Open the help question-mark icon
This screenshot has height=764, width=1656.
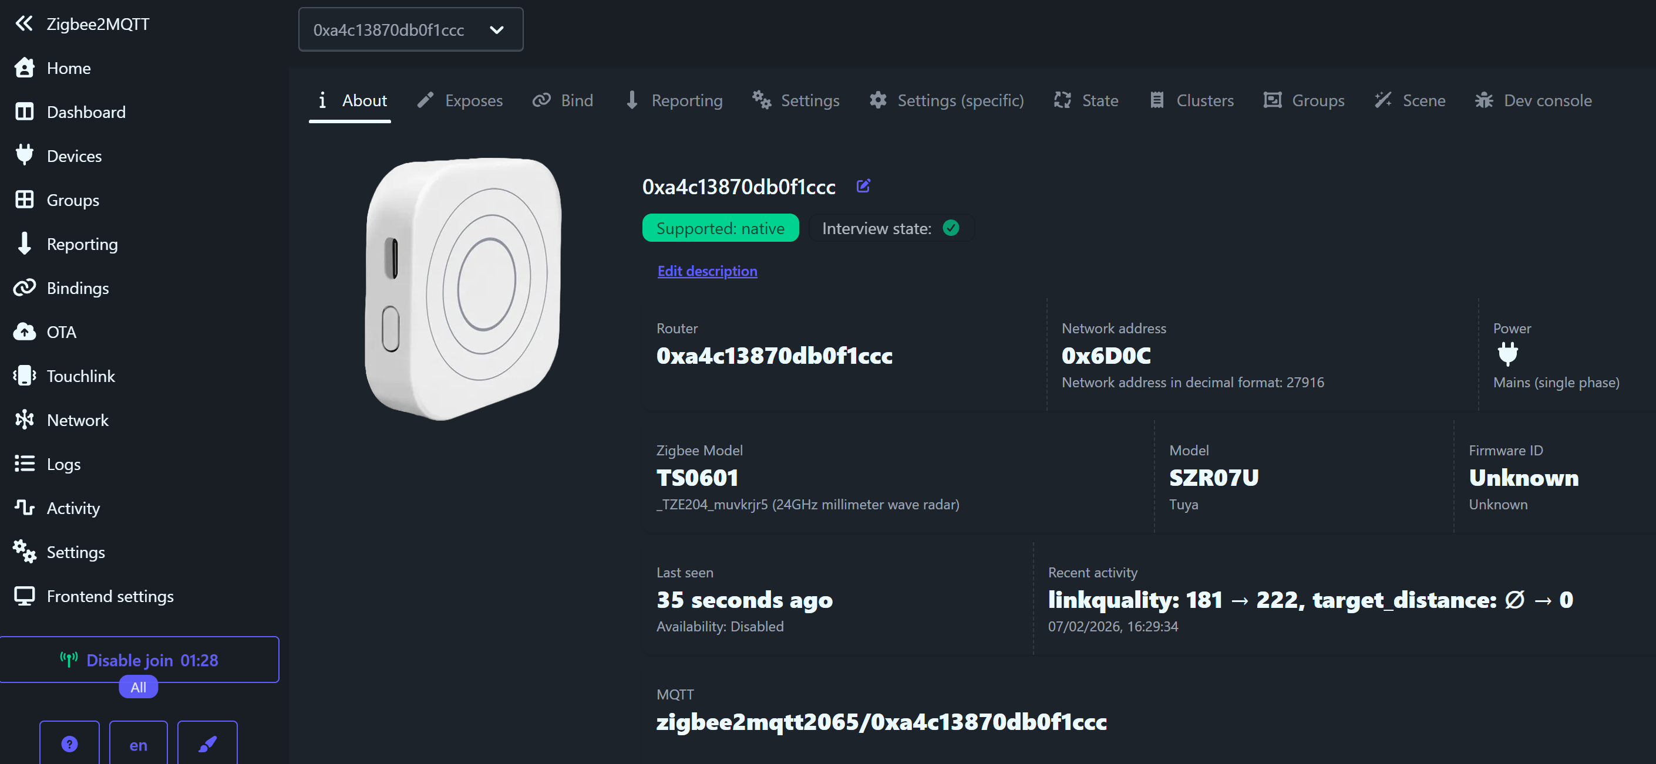69,744
